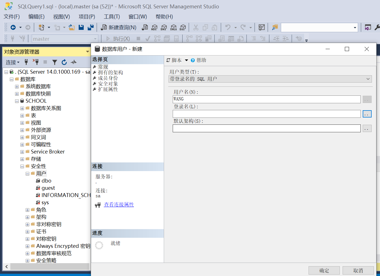
Task: Open the Object Explorer panel options arrow
Action: [87, 52]
